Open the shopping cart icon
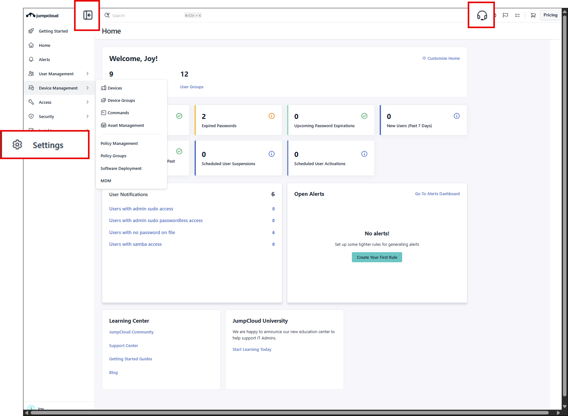The width and height of the screenshot is (568, 416). [533, 15]
